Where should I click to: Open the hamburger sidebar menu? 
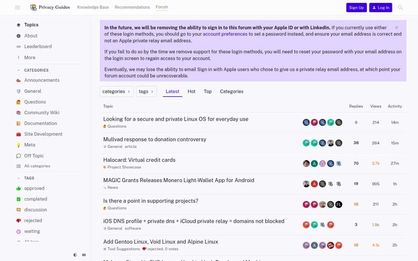pos(17,8)
